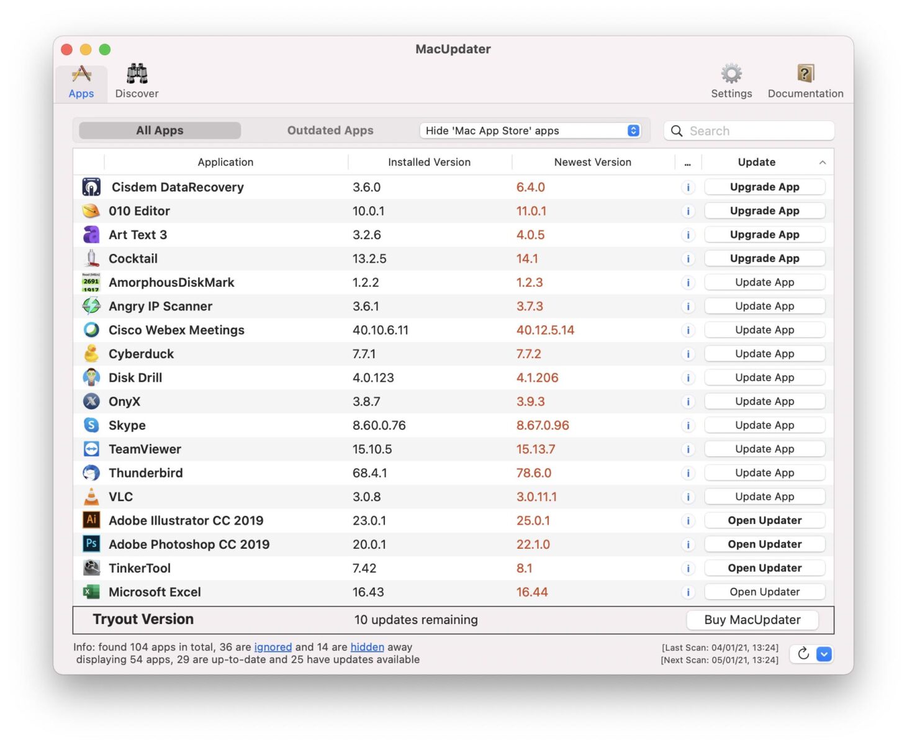Select the All Apps segment
Image resolution: width=907 pixels, height=745 pixels.
(160, 130)
